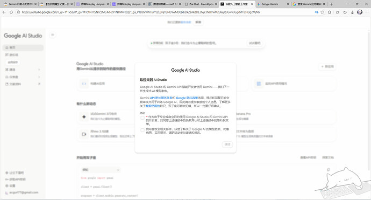Screen dimensions: 371x200
Task: Expand the Dashboard section chevron in sidebar
Action: (39, 77)
